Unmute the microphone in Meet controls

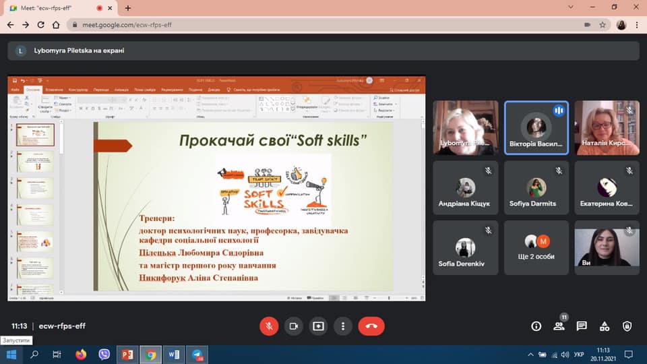[269, 326]
